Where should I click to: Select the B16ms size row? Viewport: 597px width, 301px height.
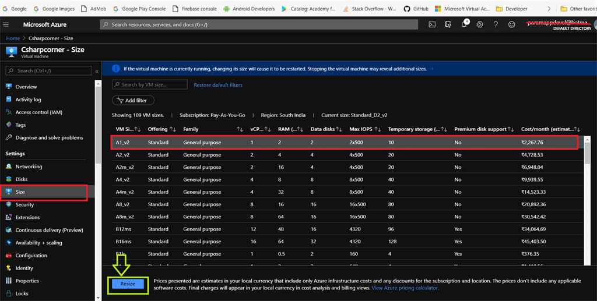coord(347,242)
